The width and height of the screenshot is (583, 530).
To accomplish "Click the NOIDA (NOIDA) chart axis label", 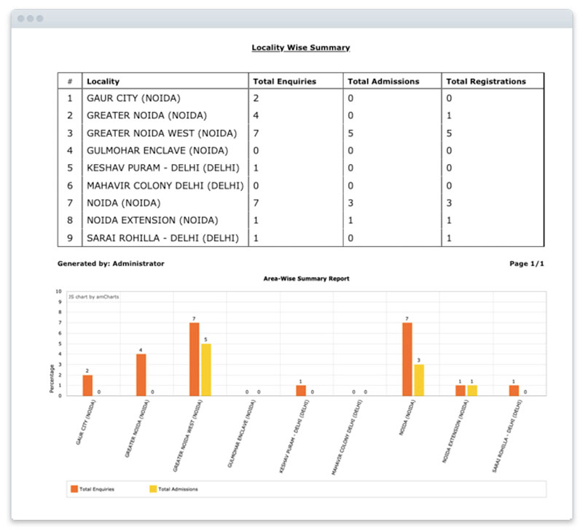I will 407,417.
